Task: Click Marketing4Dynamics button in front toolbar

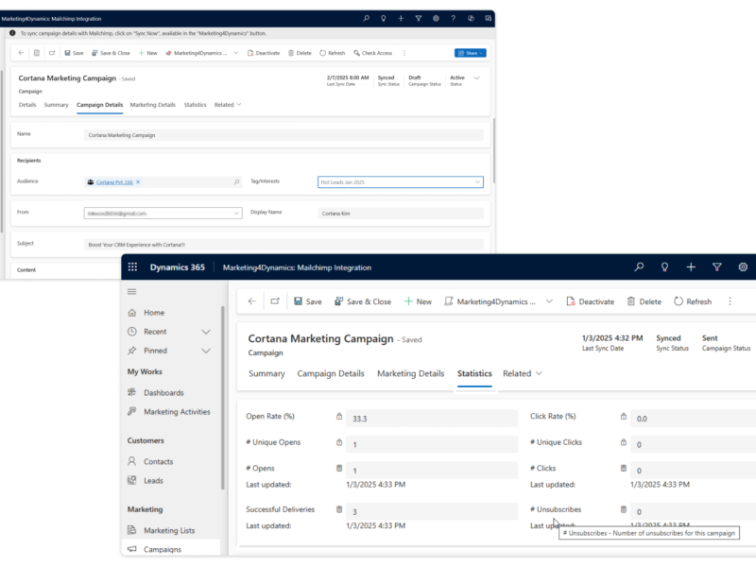Action: tap(490, 301)
